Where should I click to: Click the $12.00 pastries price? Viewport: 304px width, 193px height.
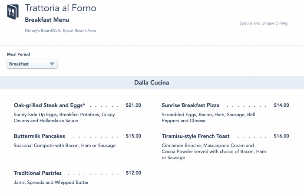click(133, 173)
